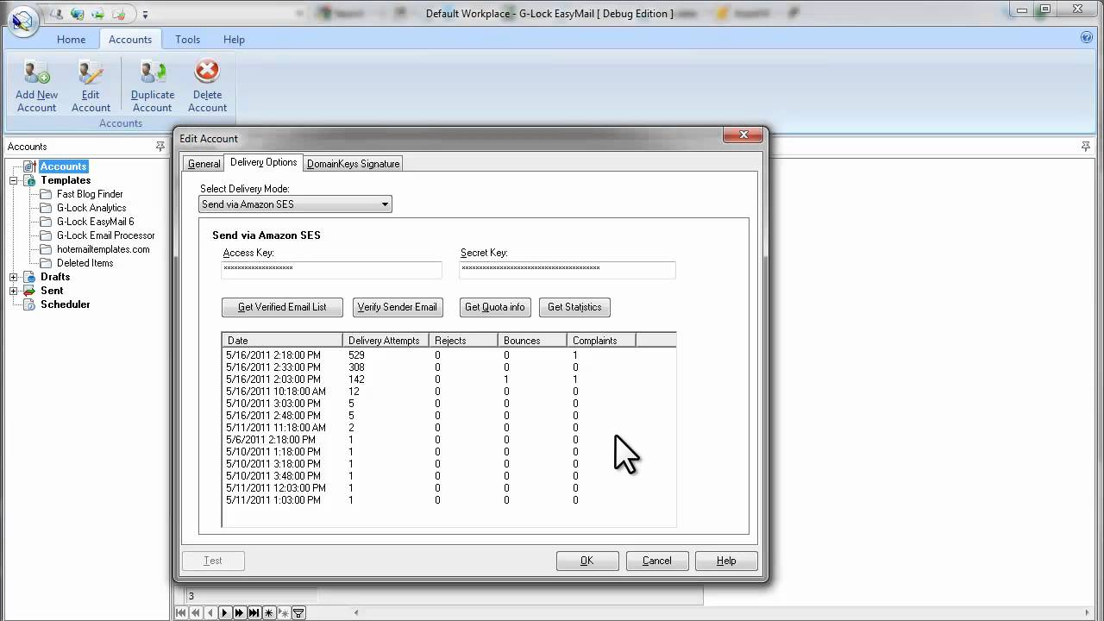
Task: Click the Scheduler node clock icon
Action: coord(29,304)
